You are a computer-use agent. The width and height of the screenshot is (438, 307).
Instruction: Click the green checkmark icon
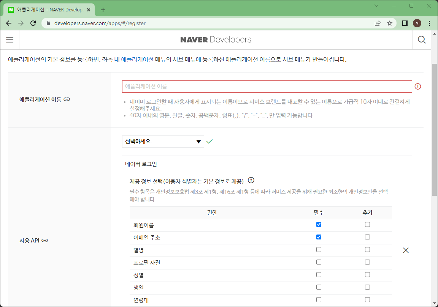point(209,142)
